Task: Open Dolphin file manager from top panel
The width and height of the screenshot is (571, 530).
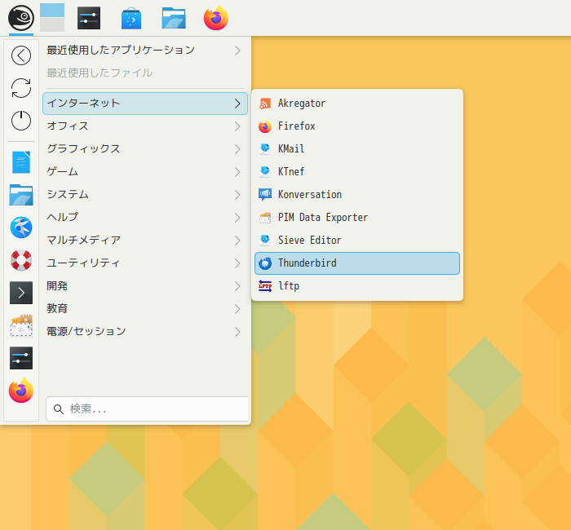Action: coord(174,18)
